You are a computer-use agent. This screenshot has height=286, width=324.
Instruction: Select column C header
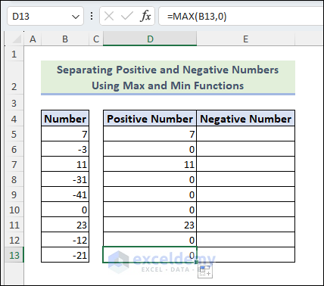[x=96, y=39]
